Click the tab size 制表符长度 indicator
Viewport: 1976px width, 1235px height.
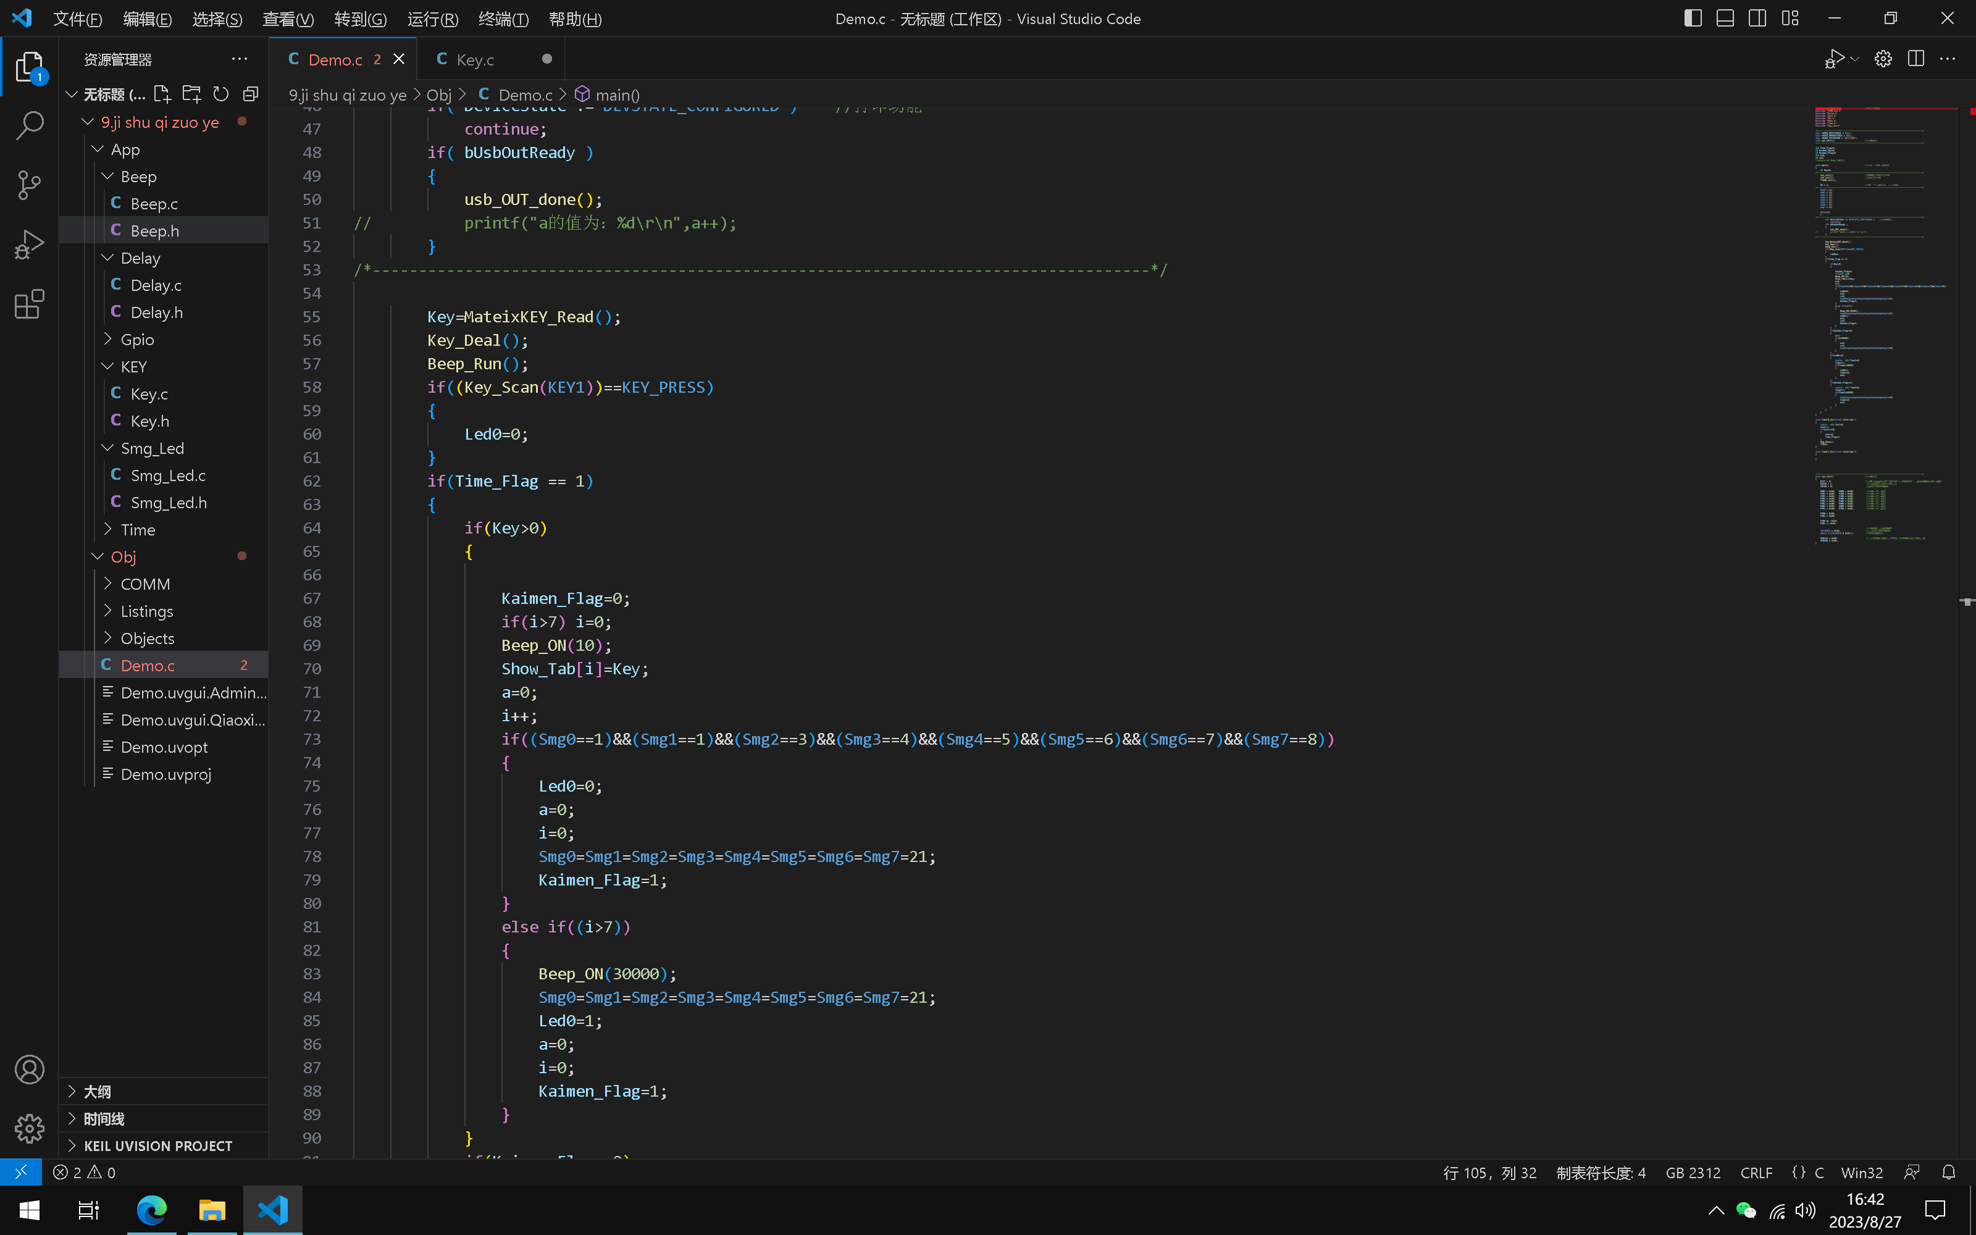(1601, 1172)
